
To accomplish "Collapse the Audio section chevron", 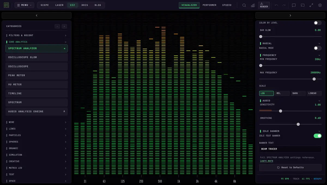I will 319,101.
